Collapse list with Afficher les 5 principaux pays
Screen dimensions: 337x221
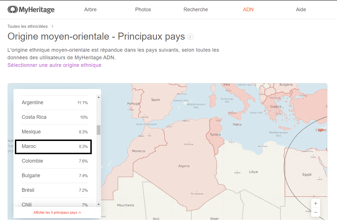click(x=57, y=213)
